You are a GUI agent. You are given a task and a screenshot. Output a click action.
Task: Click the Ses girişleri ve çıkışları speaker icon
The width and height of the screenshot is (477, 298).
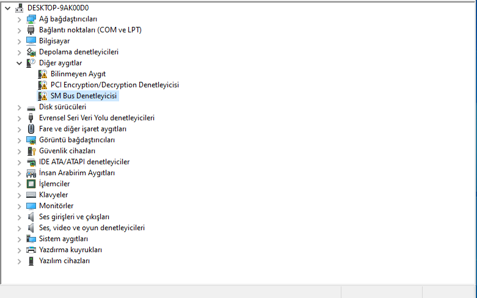[31, 217]
